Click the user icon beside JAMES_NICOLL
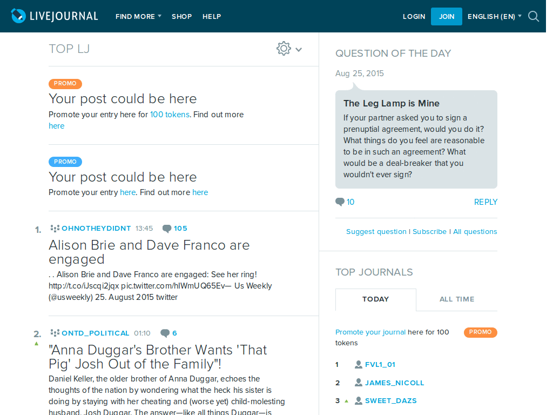 tap(358, 383)
